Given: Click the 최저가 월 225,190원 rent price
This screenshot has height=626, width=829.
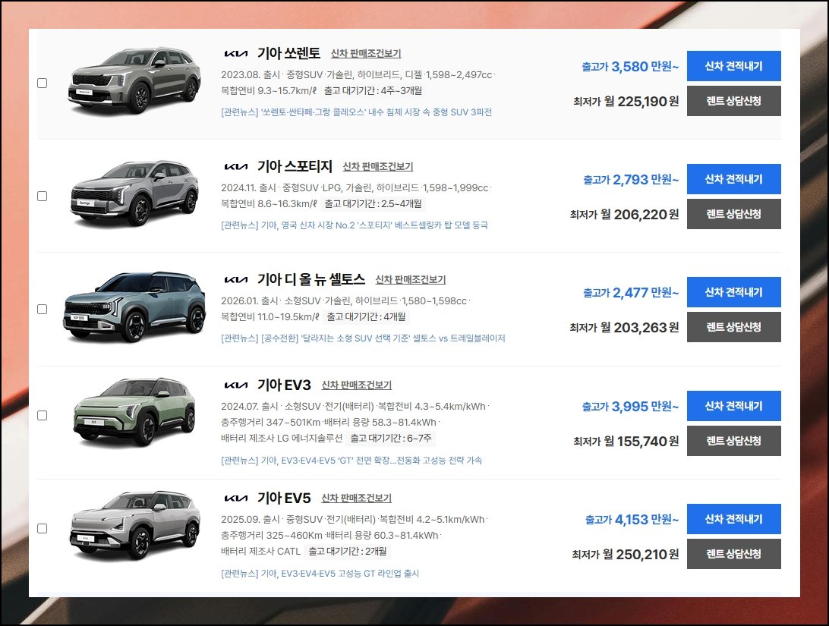Looking at the screenshot, I should [x=626, y=102].
